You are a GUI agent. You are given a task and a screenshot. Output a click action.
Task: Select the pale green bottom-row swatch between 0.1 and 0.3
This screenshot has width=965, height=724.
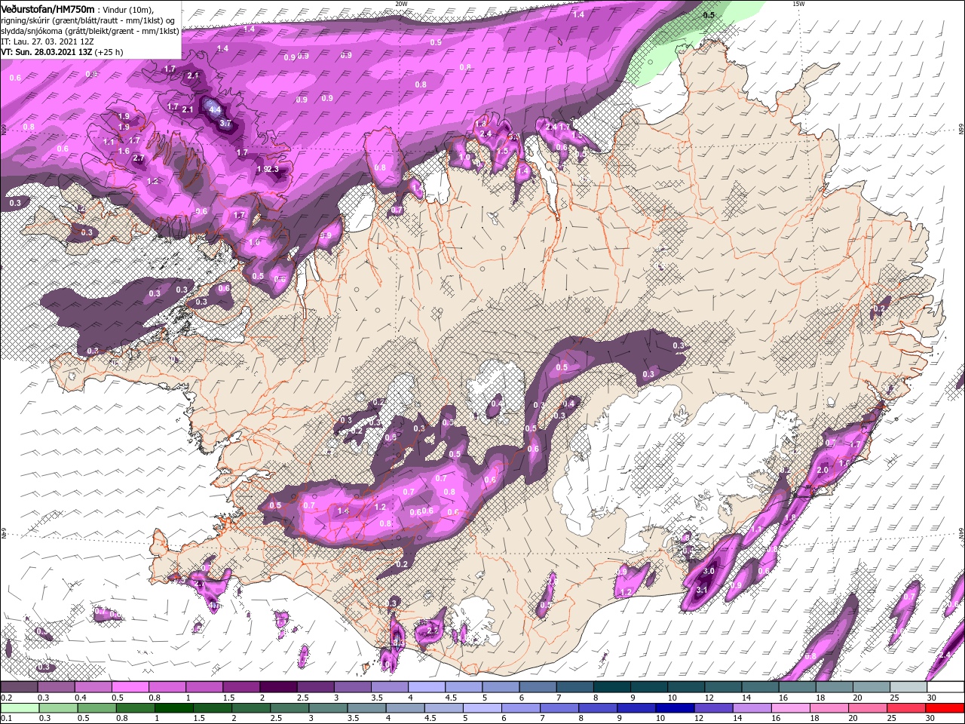19,708
